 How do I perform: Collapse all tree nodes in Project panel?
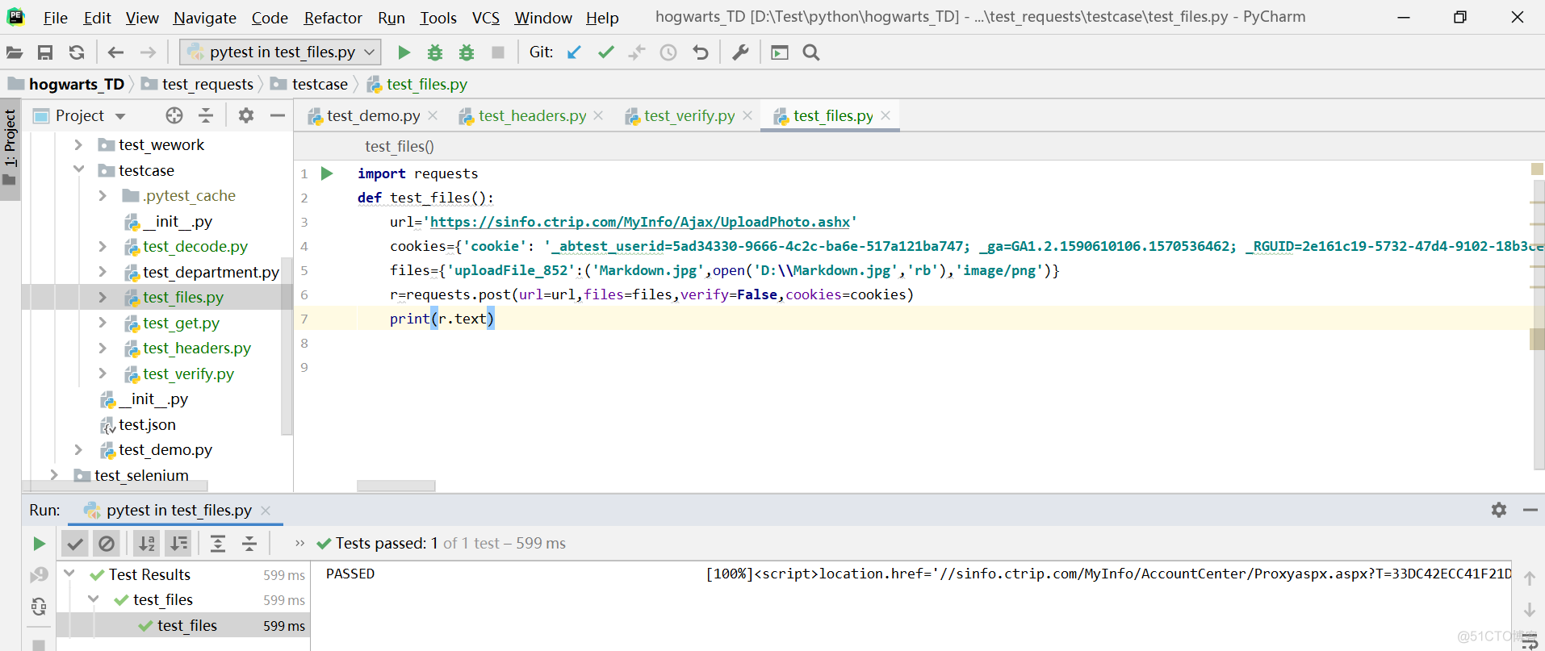pyautogui.click(x=206, y=115)
